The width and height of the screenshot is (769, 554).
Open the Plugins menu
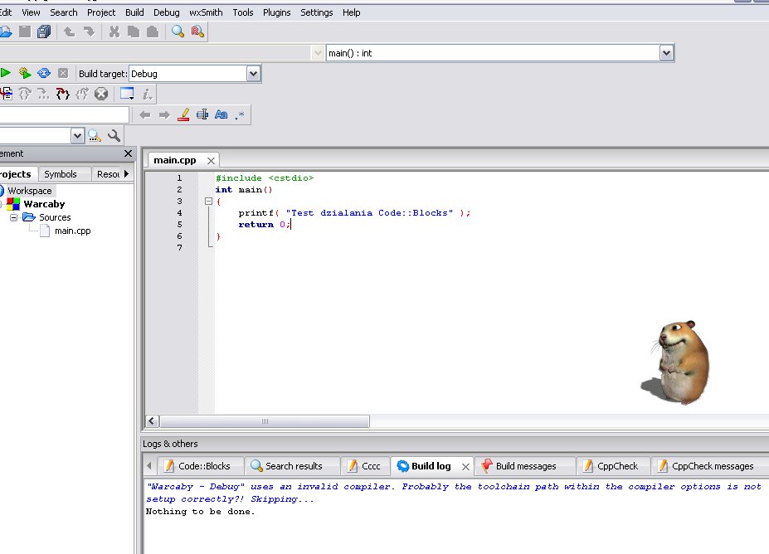[276, 12]
